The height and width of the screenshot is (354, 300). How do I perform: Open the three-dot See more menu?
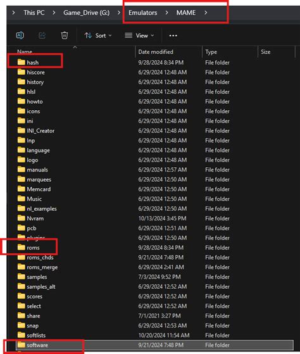[x=173, y=35]
